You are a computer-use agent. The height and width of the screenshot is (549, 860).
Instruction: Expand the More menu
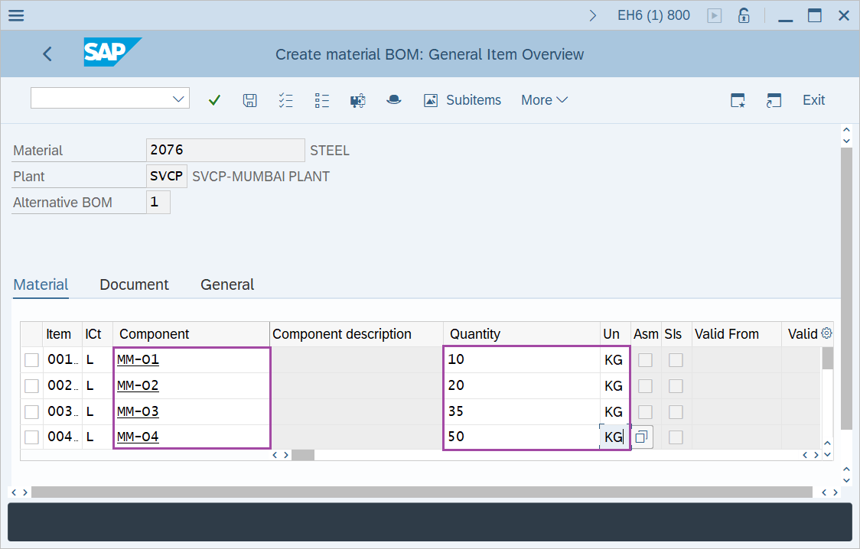544,100
